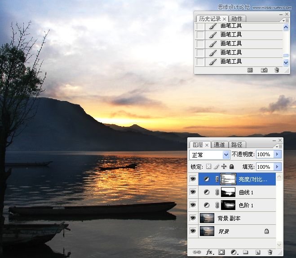Click History panel scroll down arrow
The height and width of the screenshot is (258, 296).
coord(286,62)
